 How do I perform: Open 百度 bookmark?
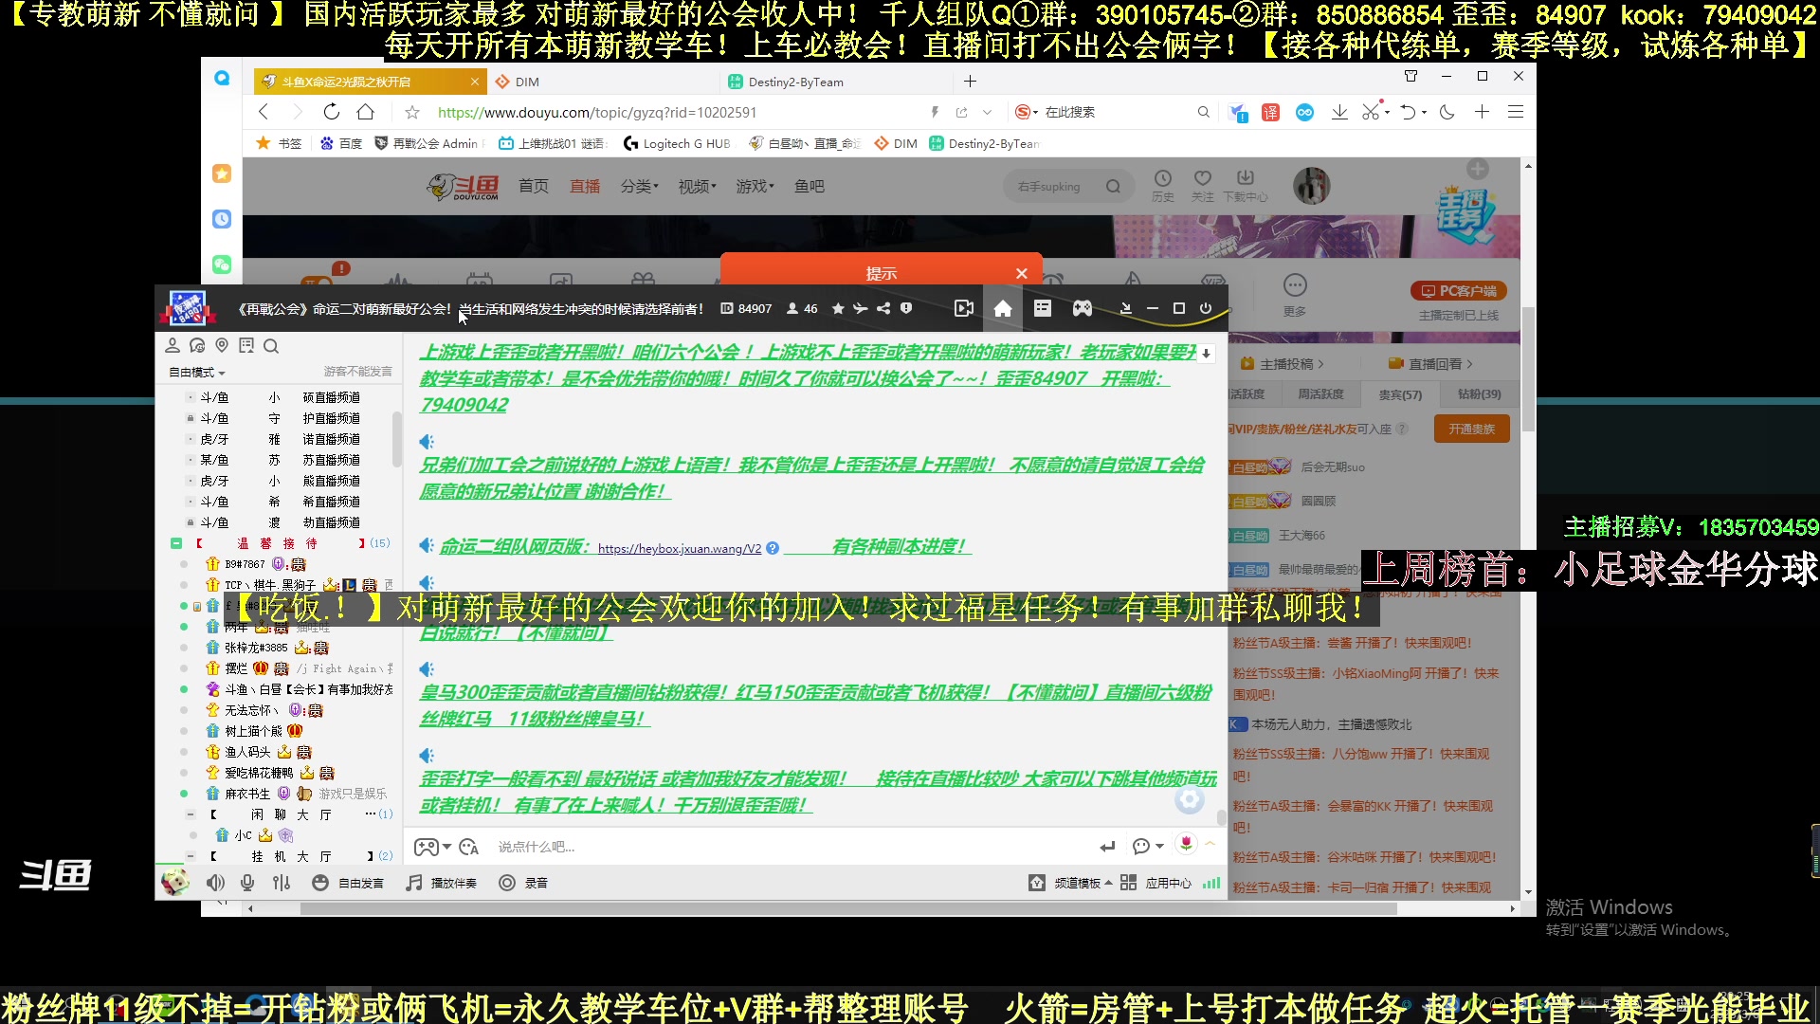(x=341, y=143)
